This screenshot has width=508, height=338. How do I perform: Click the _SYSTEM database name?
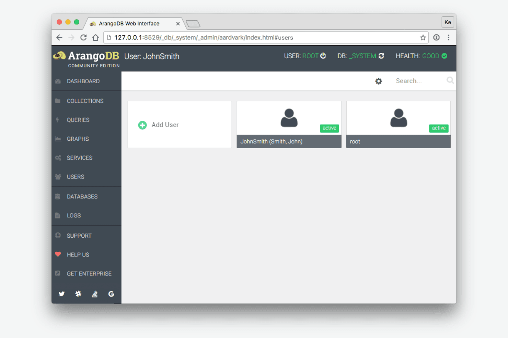point(362,56)
